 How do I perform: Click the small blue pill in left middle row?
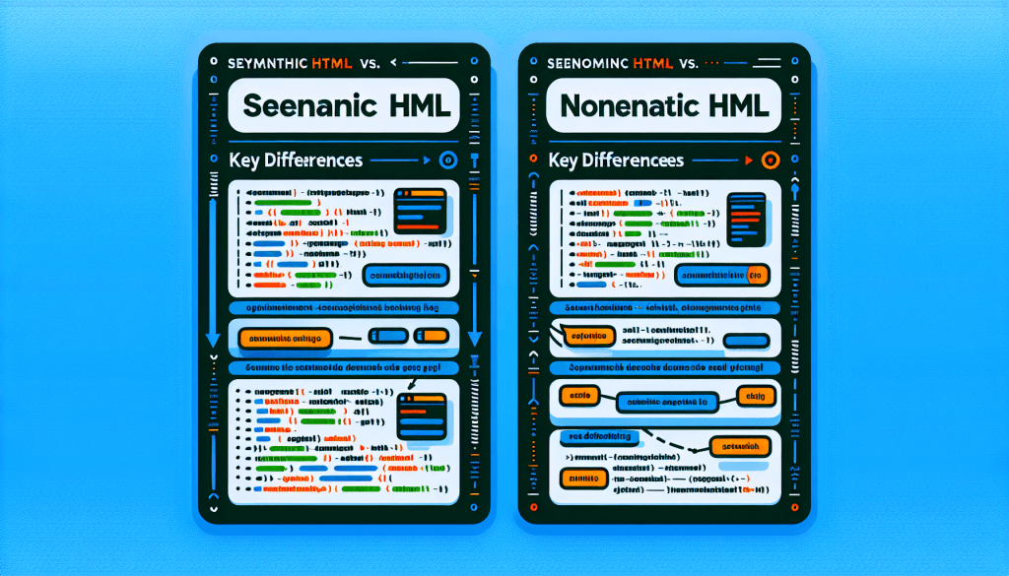[x=388, y=336]
